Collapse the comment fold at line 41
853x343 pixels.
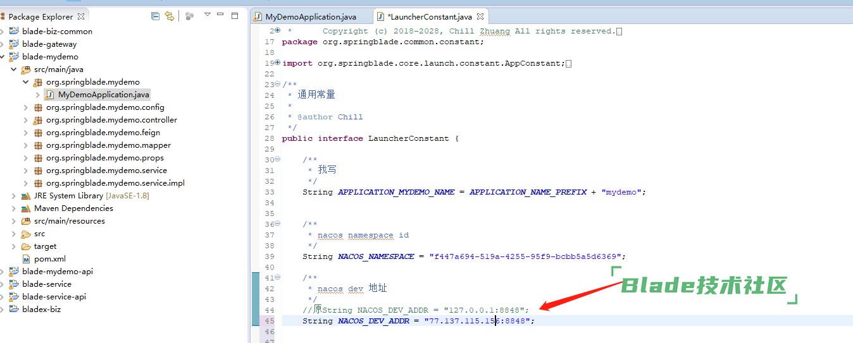[x=277, y=277]
